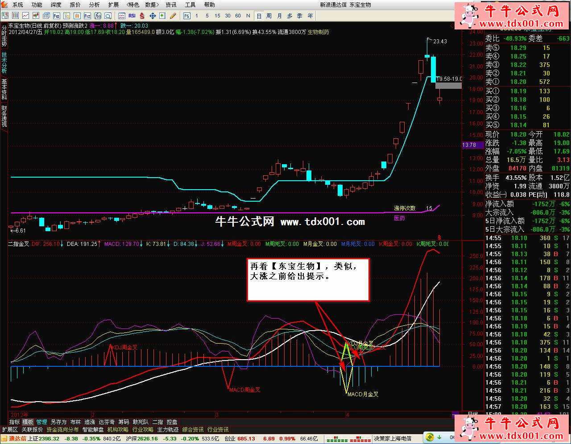Click the FS toolbar icon
571x444 pixels.
pos(186,16)
